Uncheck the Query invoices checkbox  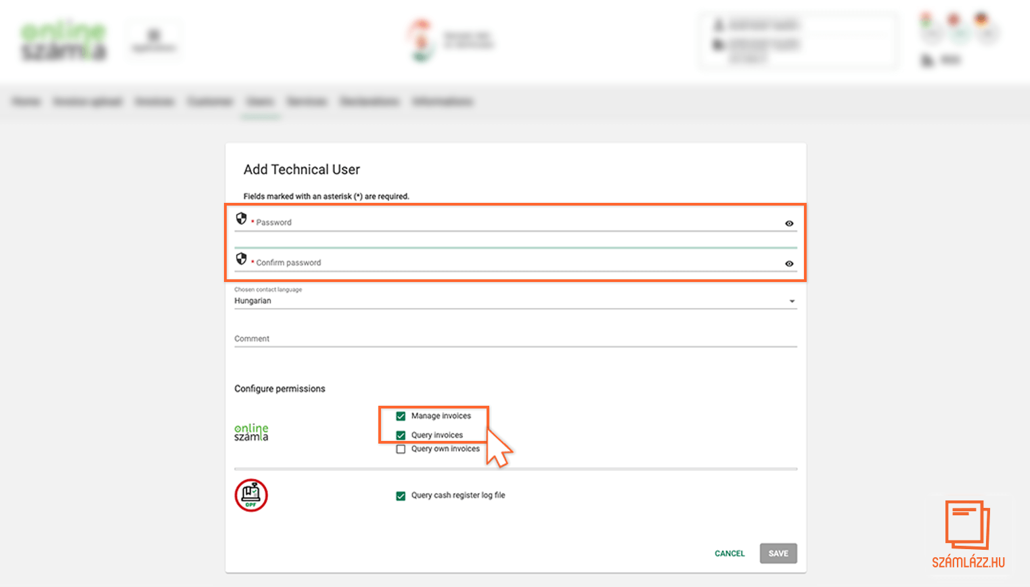pos(401,436)
